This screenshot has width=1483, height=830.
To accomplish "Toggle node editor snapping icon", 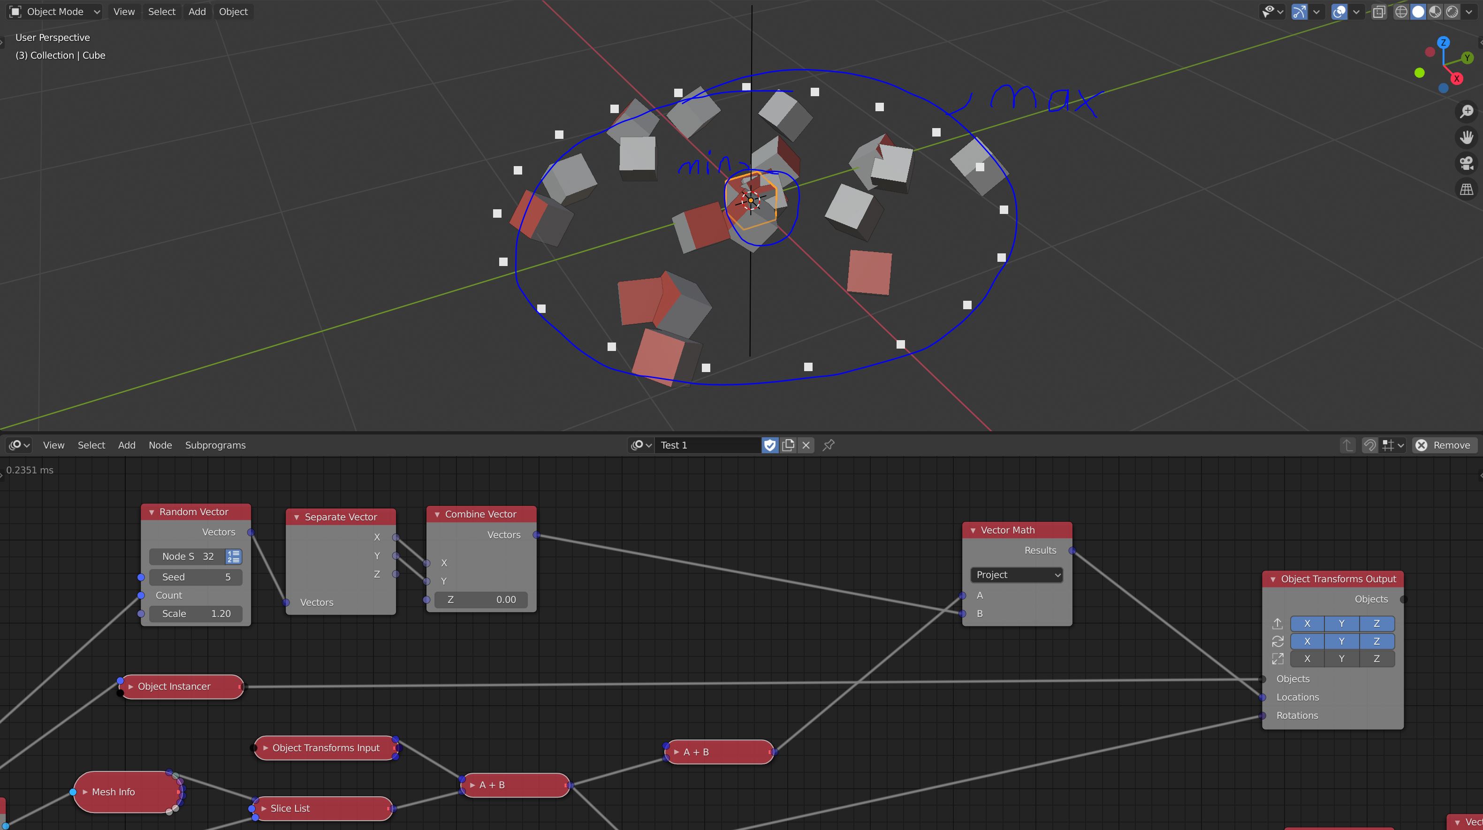I will 1369,445.
